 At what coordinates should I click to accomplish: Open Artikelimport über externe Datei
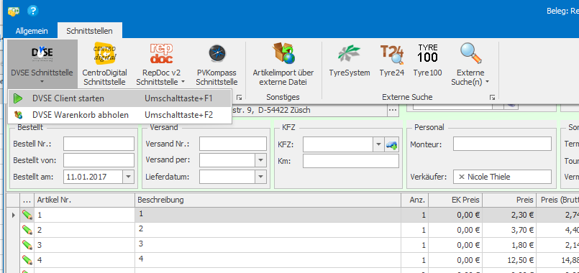[283, 63]
